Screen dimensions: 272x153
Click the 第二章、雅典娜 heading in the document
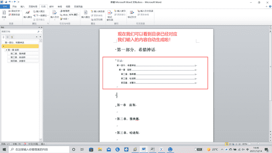point(128,119)
